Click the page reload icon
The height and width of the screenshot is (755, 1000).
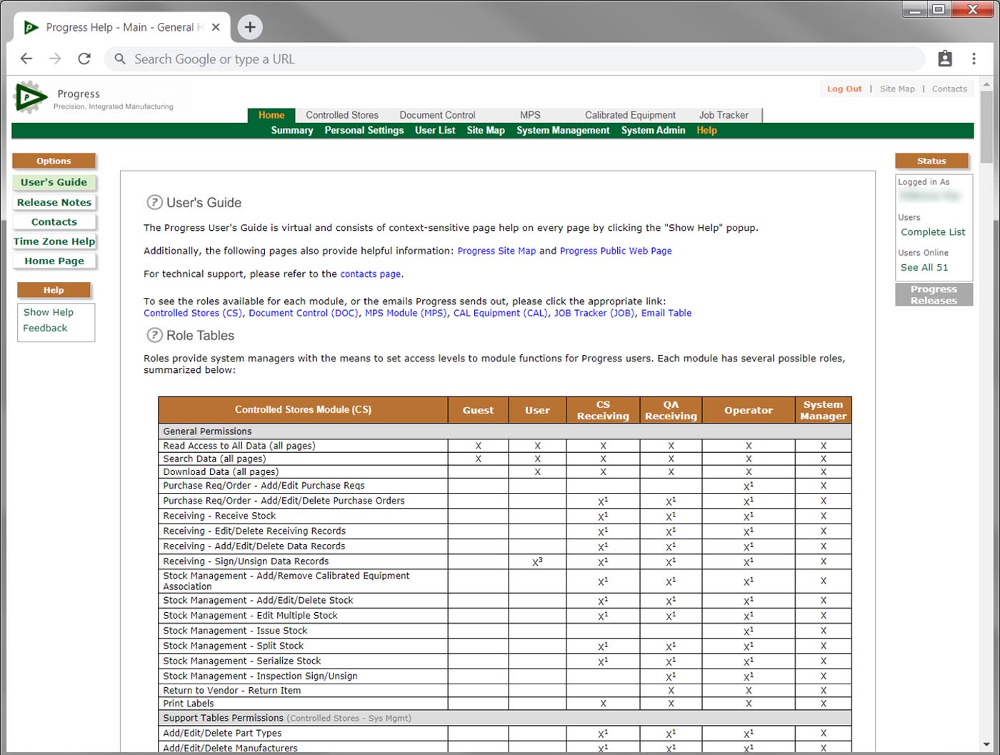click(x=84, y=59)
